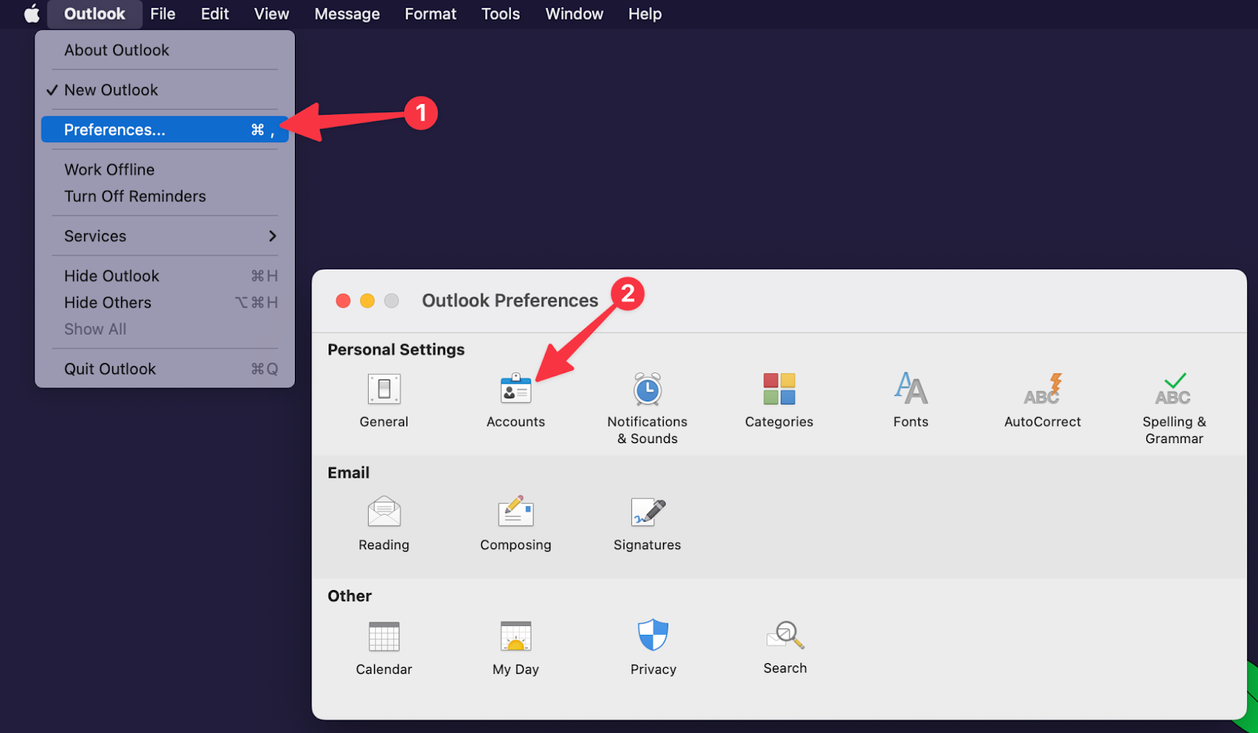Image resolution: width=1258 pixels, height=733 pixels.
Task: Open the Fonts preferences icon
Action: coord(910,388)
